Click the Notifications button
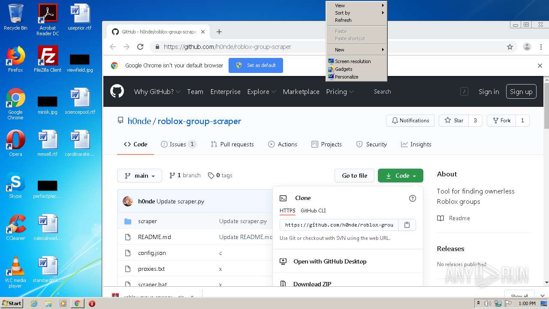The image size is (549, 309). coord(410,121)
